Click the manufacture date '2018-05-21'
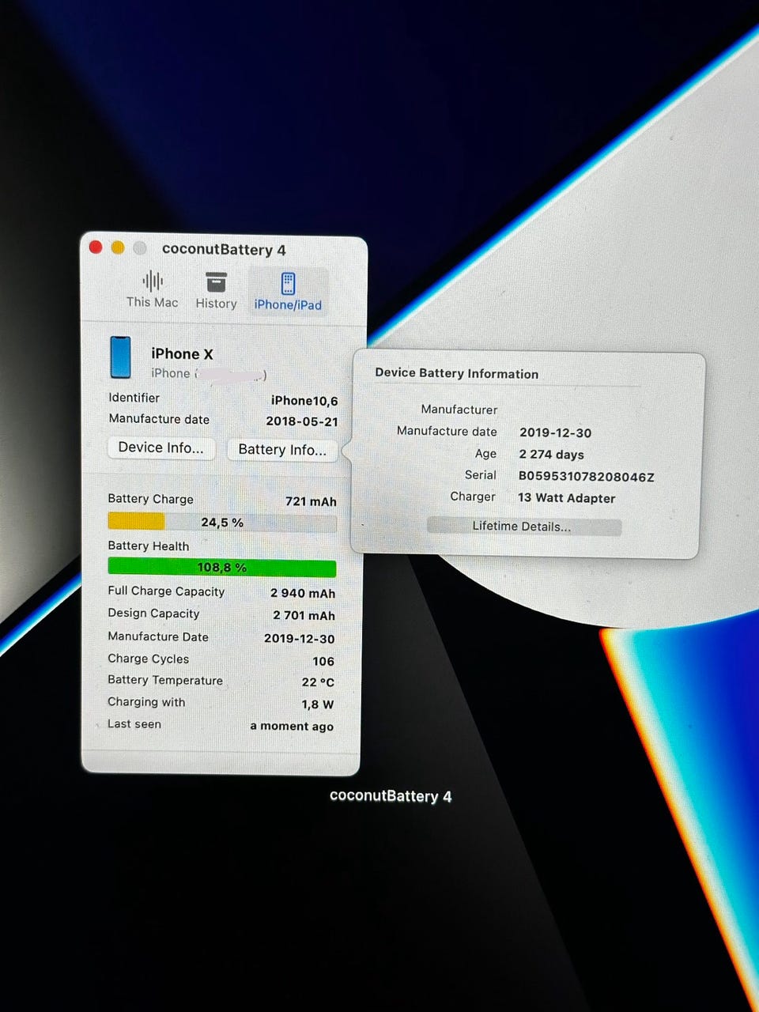759x1012 pixels. (302, 421)
